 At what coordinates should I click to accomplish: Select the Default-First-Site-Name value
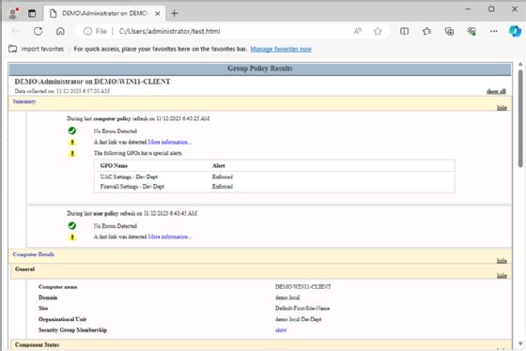[x=302, y=308]
